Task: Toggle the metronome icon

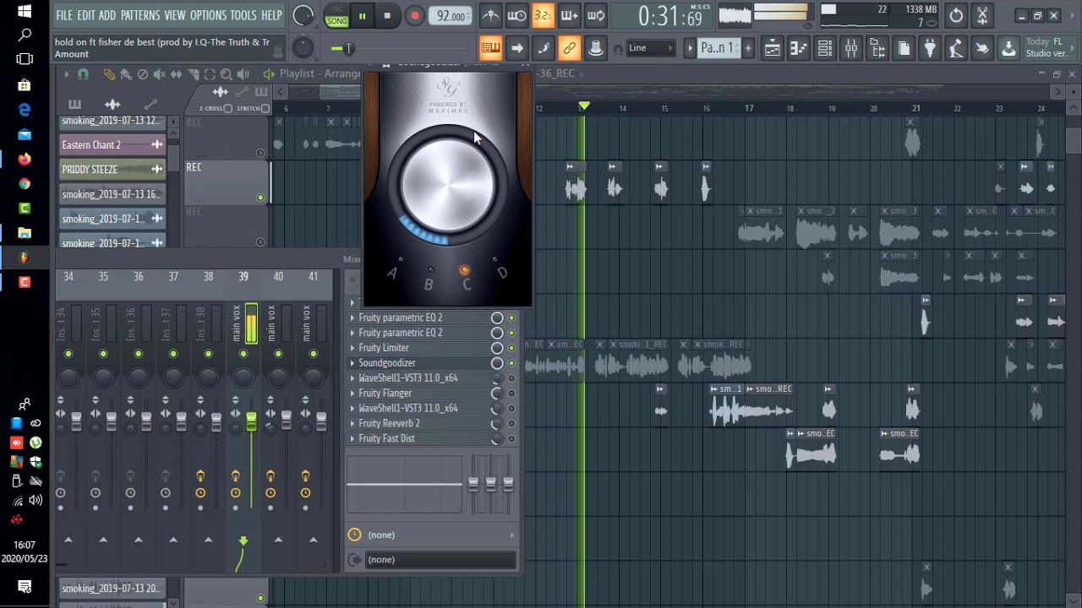Action: click(x=490, y=15)
